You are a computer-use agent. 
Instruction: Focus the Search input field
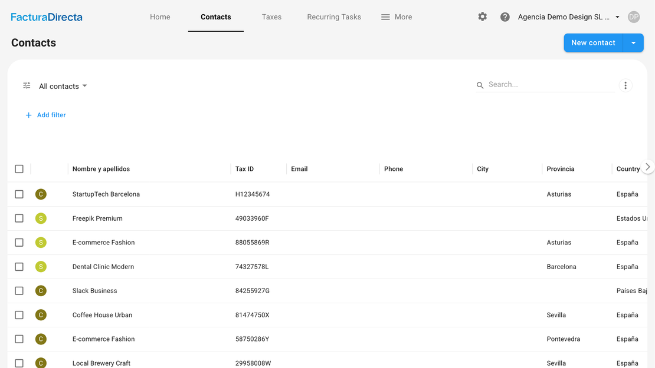tap(551, 85)
